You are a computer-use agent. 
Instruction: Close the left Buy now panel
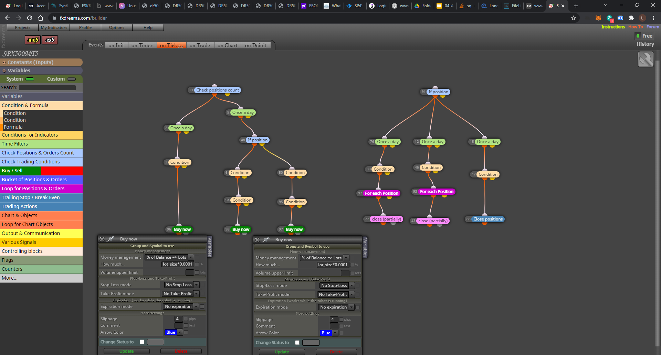click(102, 239)
